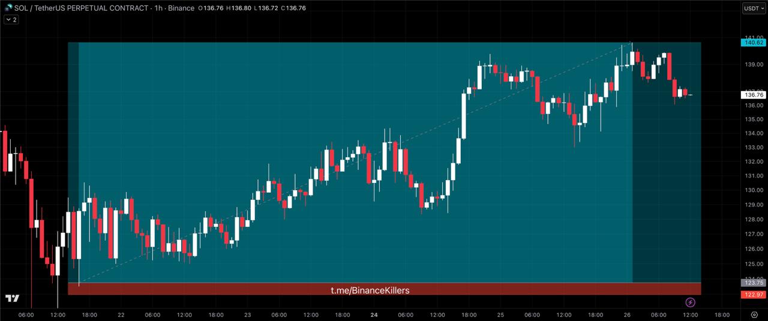
Task: Click the 139.00 price scale label
Action: click(754, 64)
